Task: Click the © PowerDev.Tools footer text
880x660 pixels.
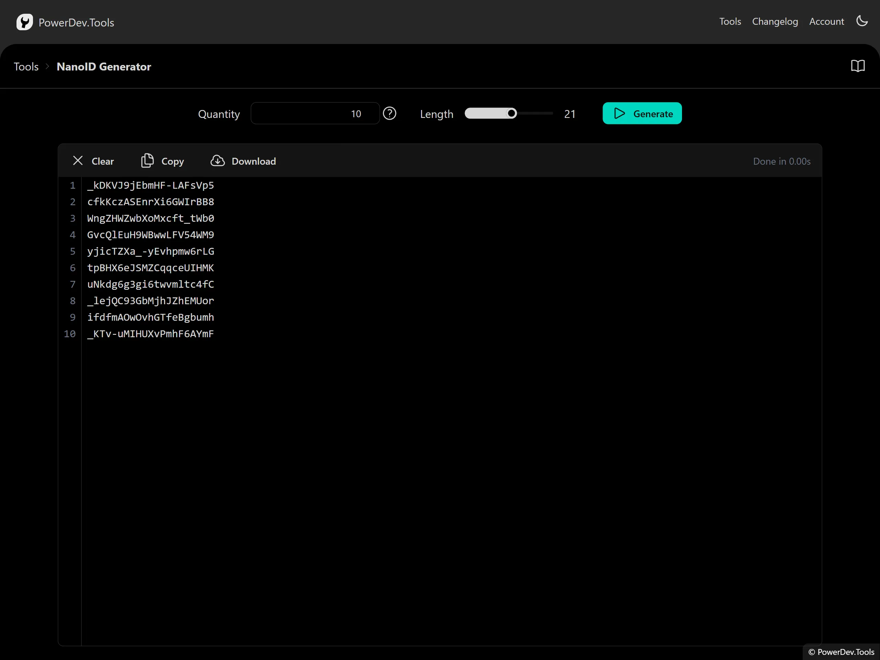Action: tap(841, 652)
